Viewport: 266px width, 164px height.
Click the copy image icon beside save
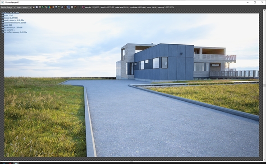coord(40,7)
